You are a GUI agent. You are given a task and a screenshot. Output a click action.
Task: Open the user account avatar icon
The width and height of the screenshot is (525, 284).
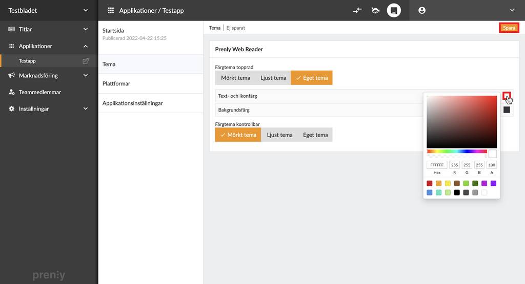point(422,10)
